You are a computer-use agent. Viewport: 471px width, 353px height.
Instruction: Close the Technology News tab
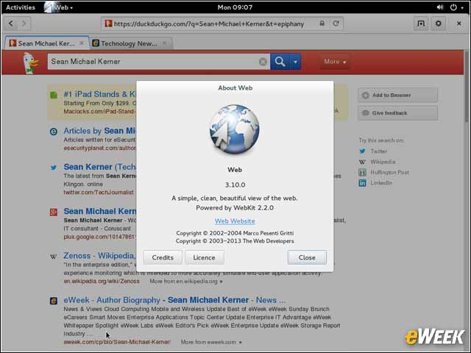tap(164, 43)
